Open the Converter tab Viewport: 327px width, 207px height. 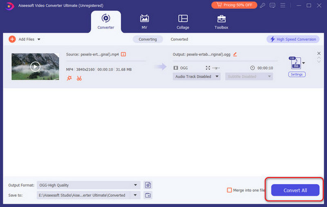[x=106, y=22]
